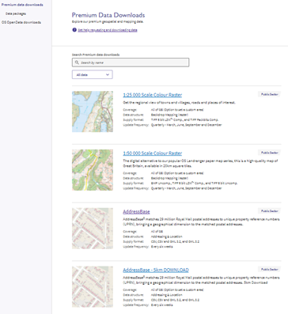
Task: Click Public Sector badge on 1:25 000 raster
Action: 270,94
